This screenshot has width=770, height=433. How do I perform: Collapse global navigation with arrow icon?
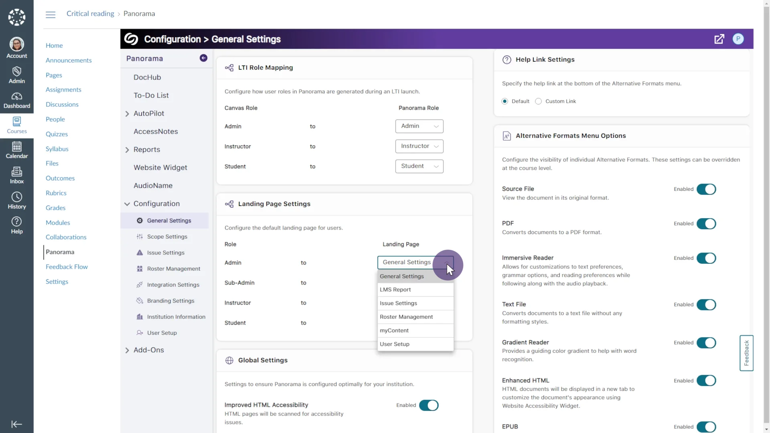coord(17,424)
